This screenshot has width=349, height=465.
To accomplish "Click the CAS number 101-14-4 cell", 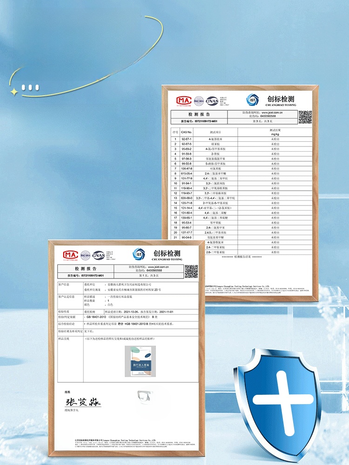I will tap(187, 208).
